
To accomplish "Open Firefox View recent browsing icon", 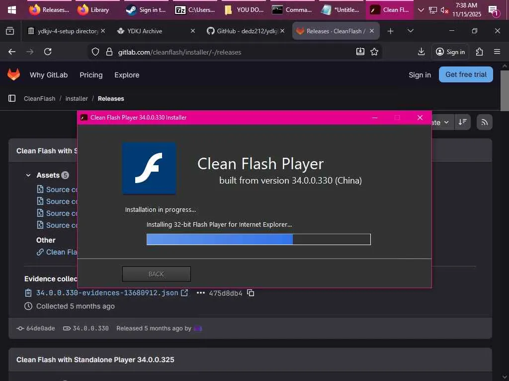I will point(10,31).
